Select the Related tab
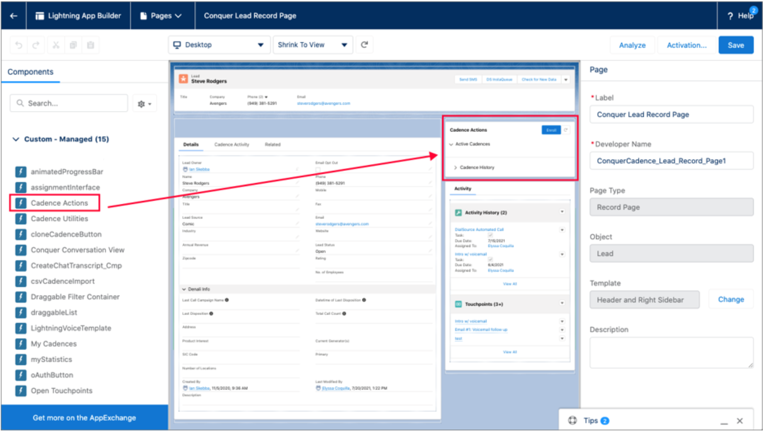The width and height of the screenshot is (763, 431). [273, 144]
